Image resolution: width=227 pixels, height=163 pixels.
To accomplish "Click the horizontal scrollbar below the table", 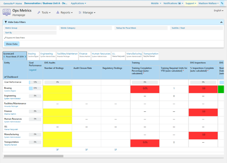I will click(33, 156).
